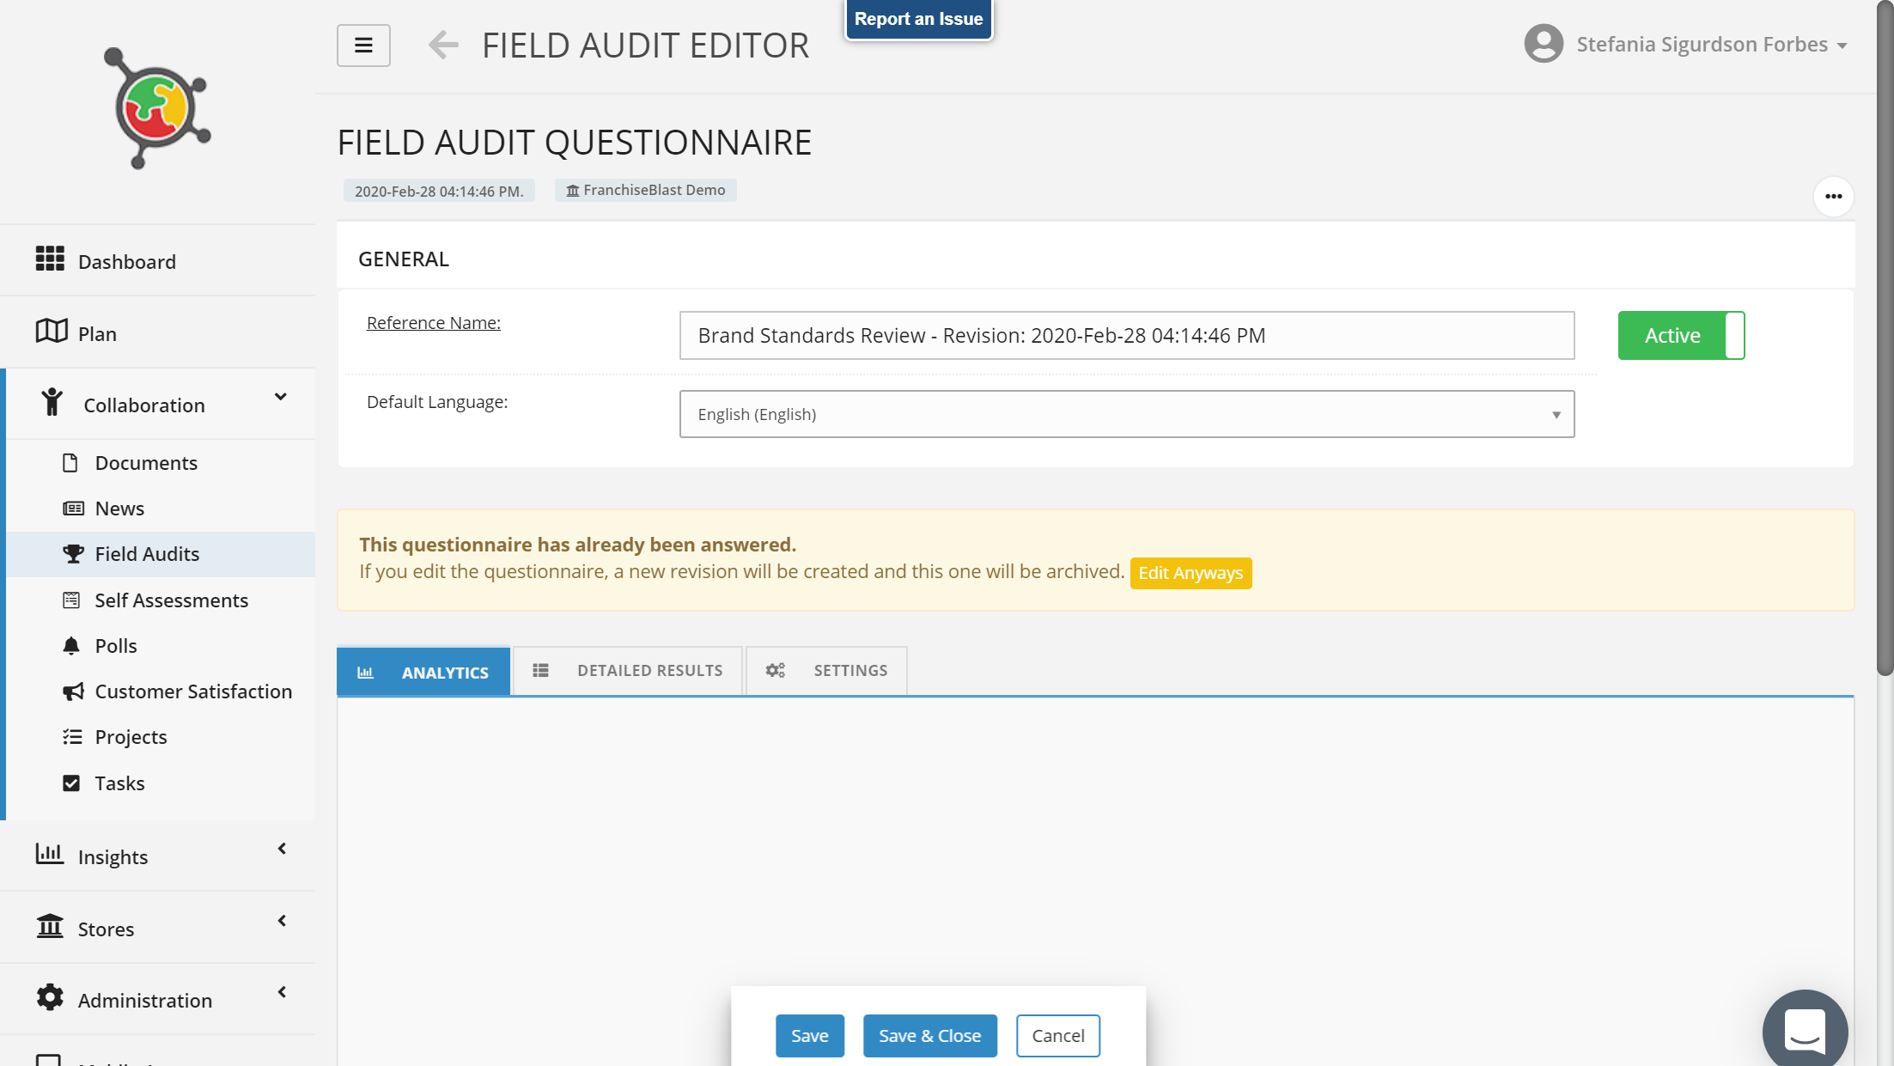Open the three-dots options menu
This screenshot has height=1066, width=1894.
pos(1833,197)
